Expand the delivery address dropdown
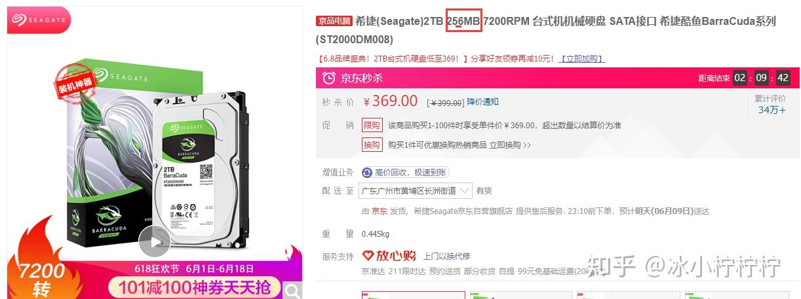Viewport: 801px width, 299px height. click(416, 191)
